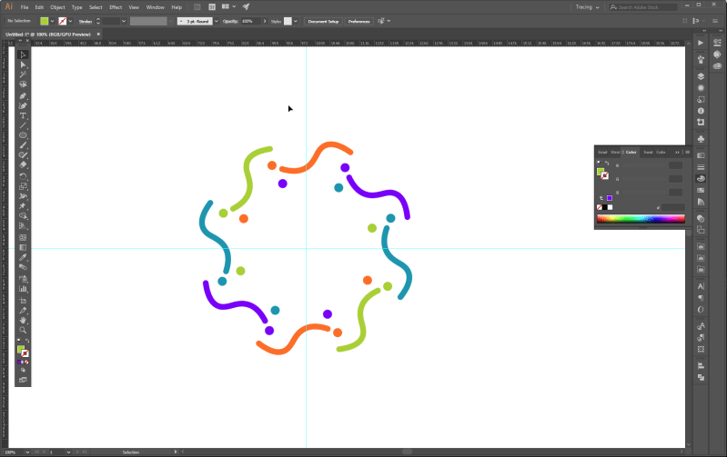Screen dimensions: 727x457
Task: Choose the Hand tool
Action: pyautogui.click(x=23, y=321)
